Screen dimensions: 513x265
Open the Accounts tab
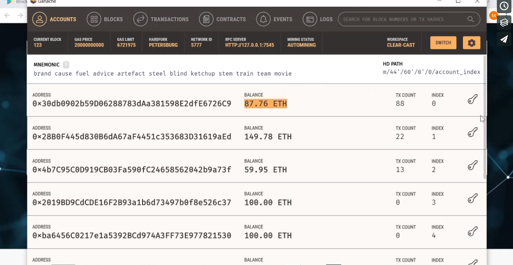pyautogui.click(x=54, y=19)
